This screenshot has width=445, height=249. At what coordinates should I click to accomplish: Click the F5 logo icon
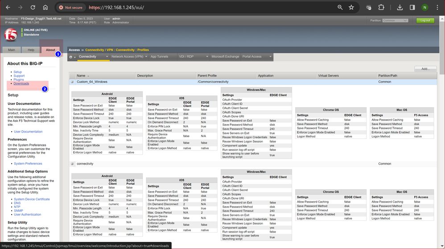coord(11,34)
